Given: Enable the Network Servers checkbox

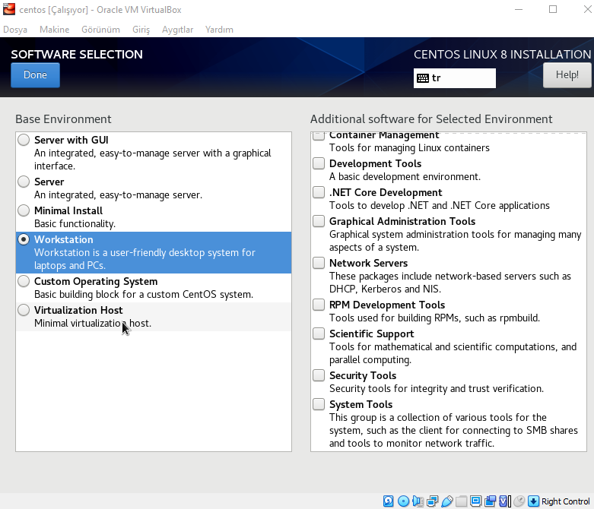Looking at the screenshot, I should coord(319,263).
